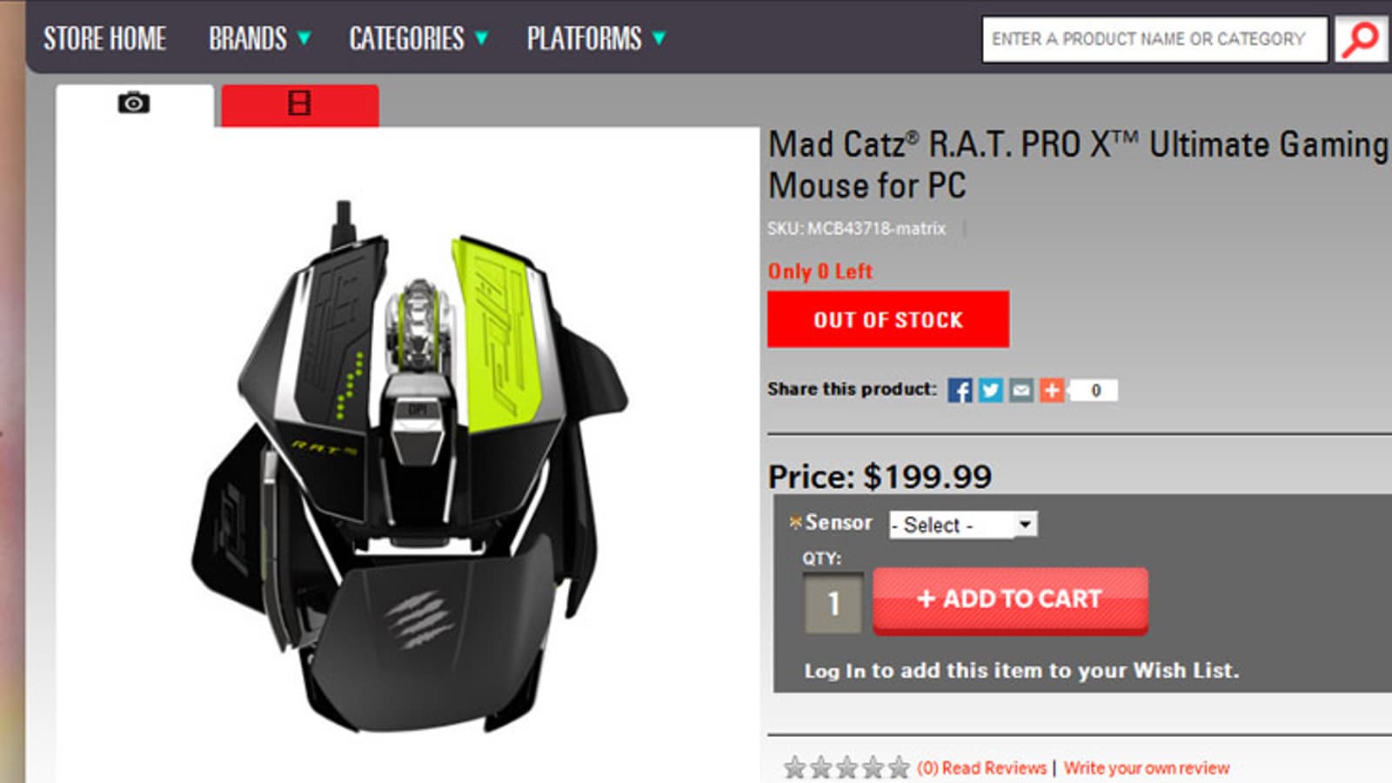Share product on Facebook
The image size is (1392, 783).
click(x=960, y=390)
